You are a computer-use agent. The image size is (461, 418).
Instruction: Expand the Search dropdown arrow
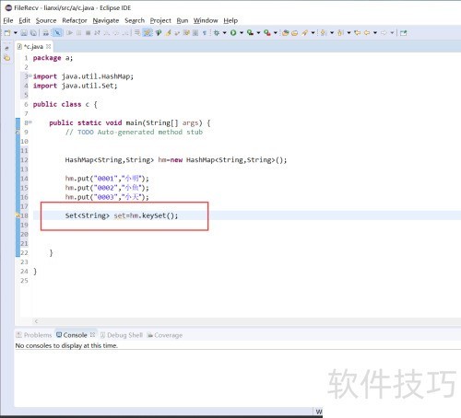(x=313, y=33)
